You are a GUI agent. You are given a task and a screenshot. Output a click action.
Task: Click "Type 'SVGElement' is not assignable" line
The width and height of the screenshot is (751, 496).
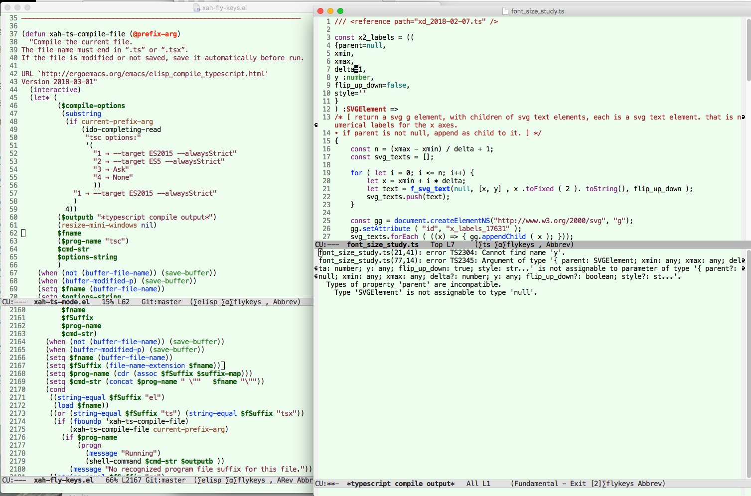(x=436, y=292)
